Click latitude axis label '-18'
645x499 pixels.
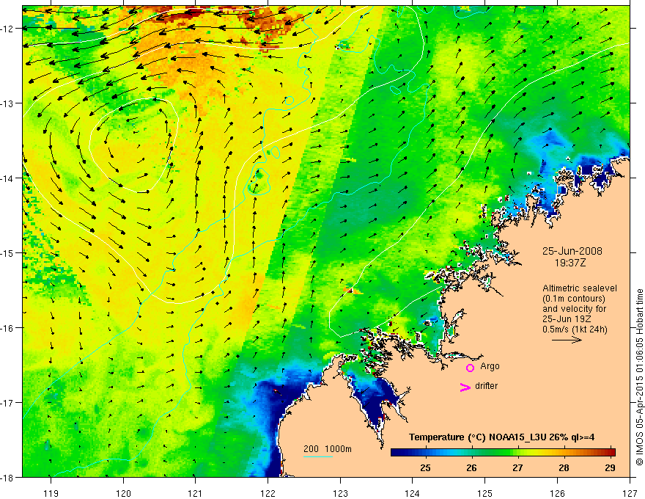click(8, 477)
